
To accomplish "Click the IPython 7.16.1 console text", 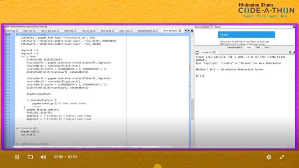I will pos(230,70).
